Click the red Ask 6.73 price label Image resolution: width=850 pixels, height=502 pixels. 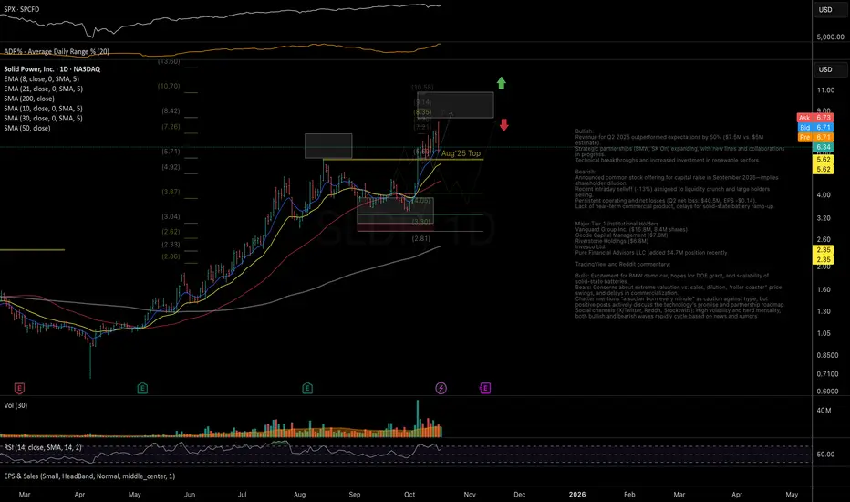tap(814, 118)
